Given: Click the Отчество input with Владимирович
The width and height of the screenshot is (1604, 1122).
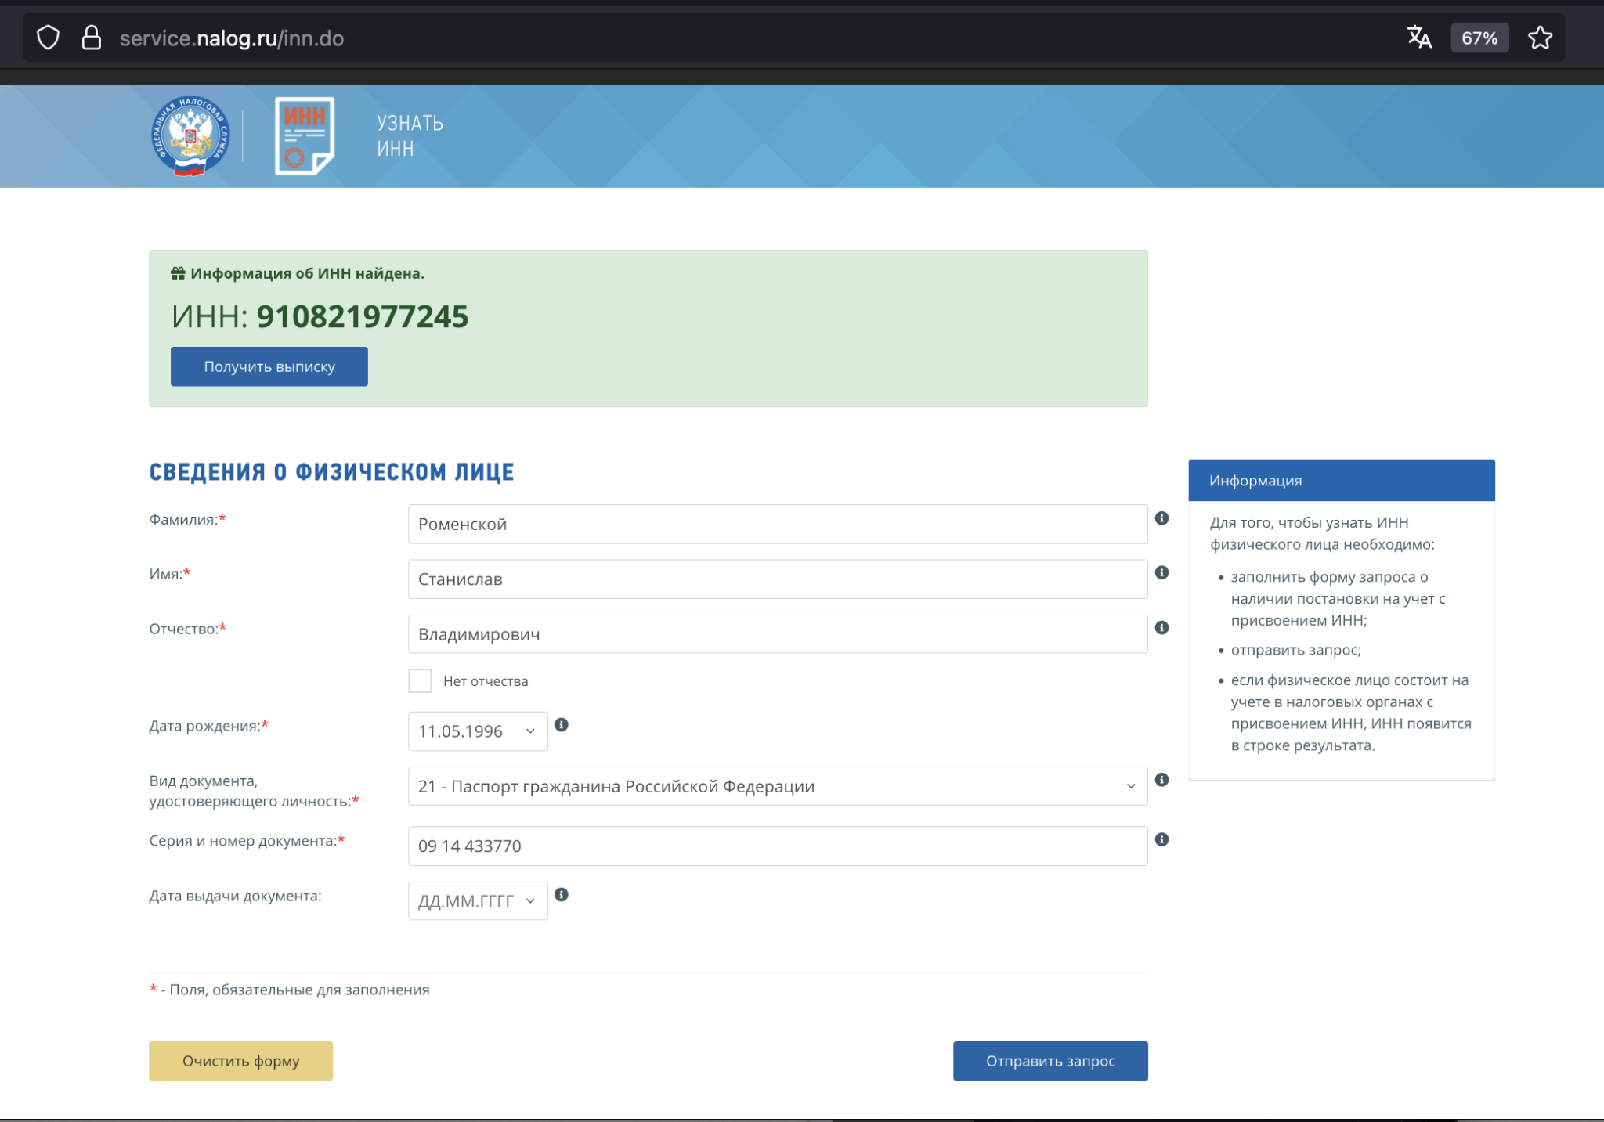Looking at the screenshot, I should (x=778, y=634).
